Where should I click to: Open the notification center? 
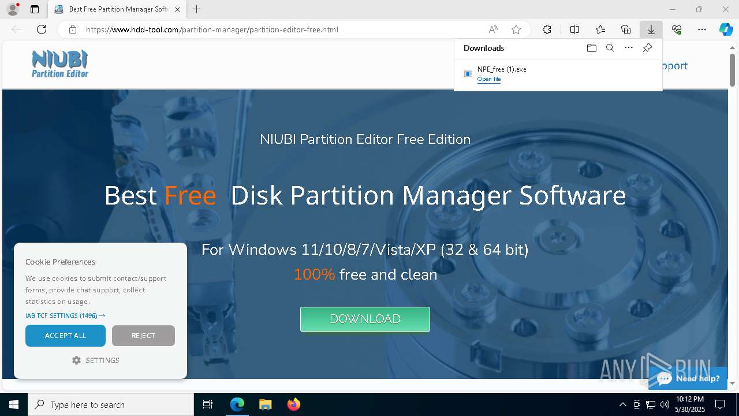720,404
